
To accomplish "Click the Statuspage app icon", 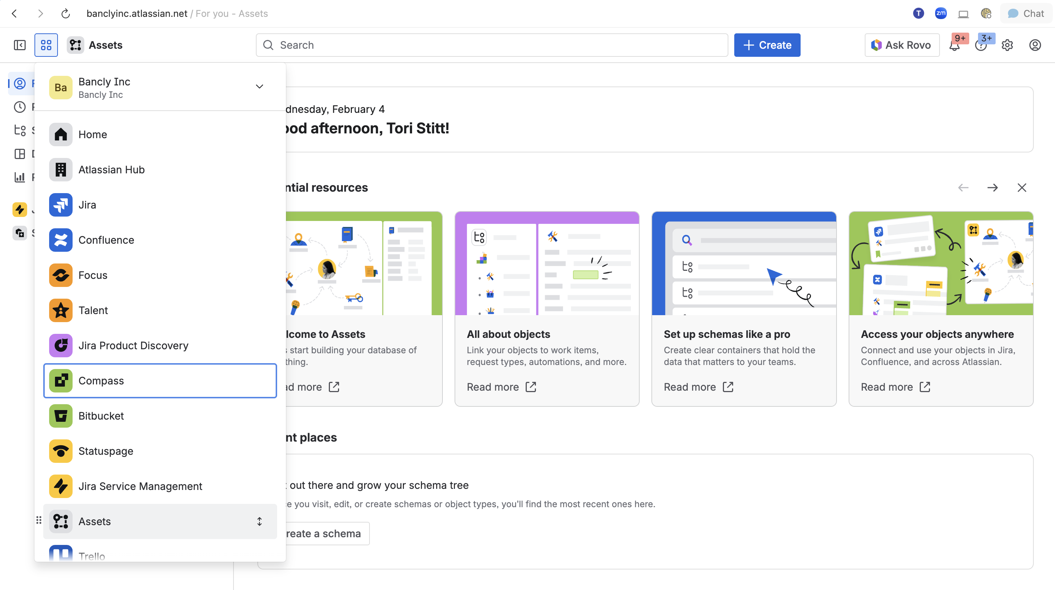I will [61, 451].
